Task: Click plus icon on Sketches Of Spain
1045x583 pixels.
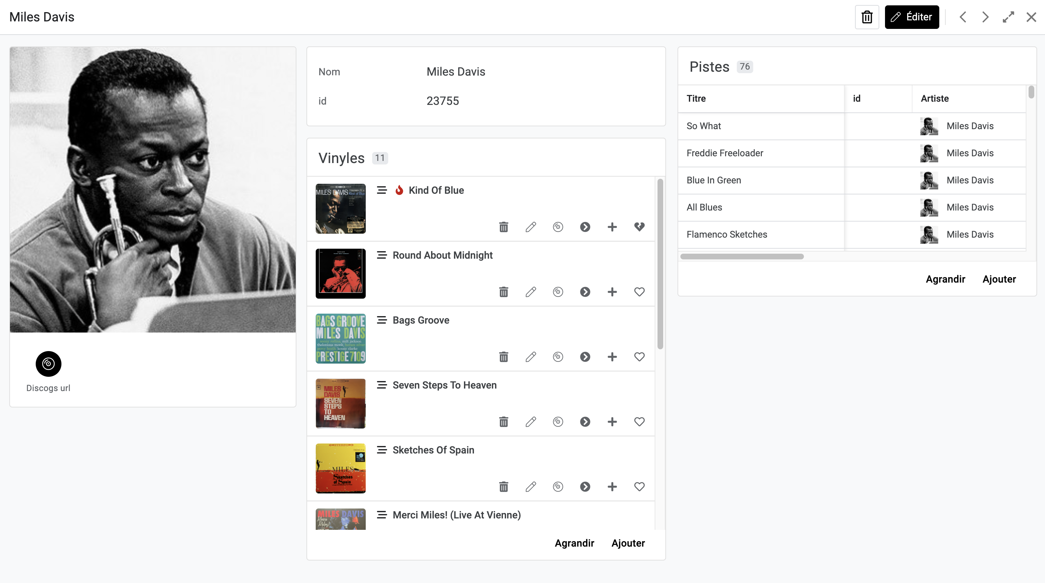Action: click(x=612, y=487)
